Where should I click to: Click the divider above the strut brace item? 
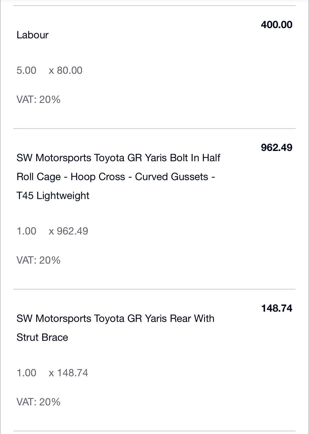pos(154,289)
